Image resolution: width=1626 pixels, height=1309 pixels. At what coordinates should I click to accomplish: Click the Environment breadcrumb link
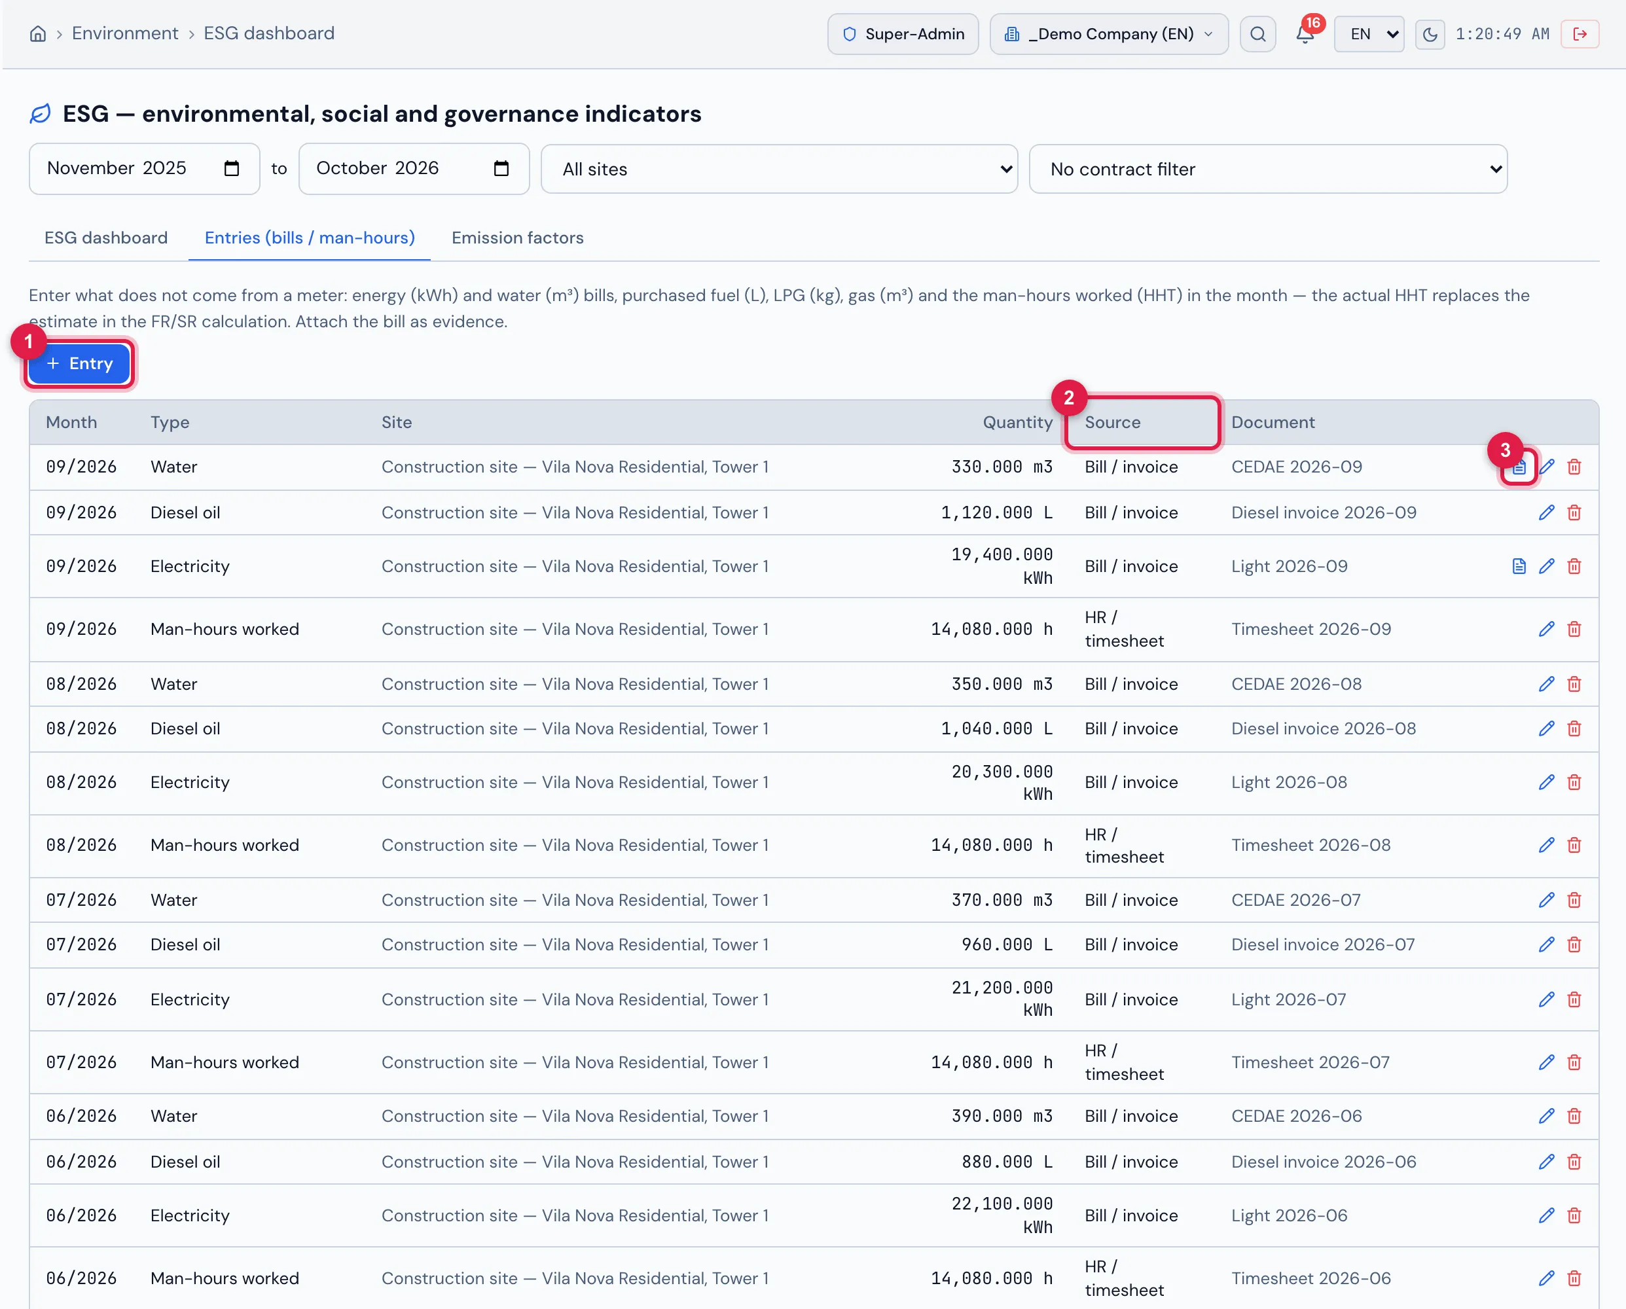(125, 33)
